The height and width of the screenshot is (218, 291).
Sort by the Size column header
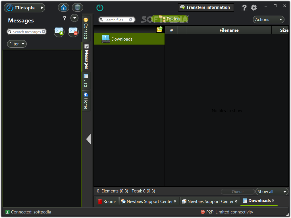click(280, 30)
